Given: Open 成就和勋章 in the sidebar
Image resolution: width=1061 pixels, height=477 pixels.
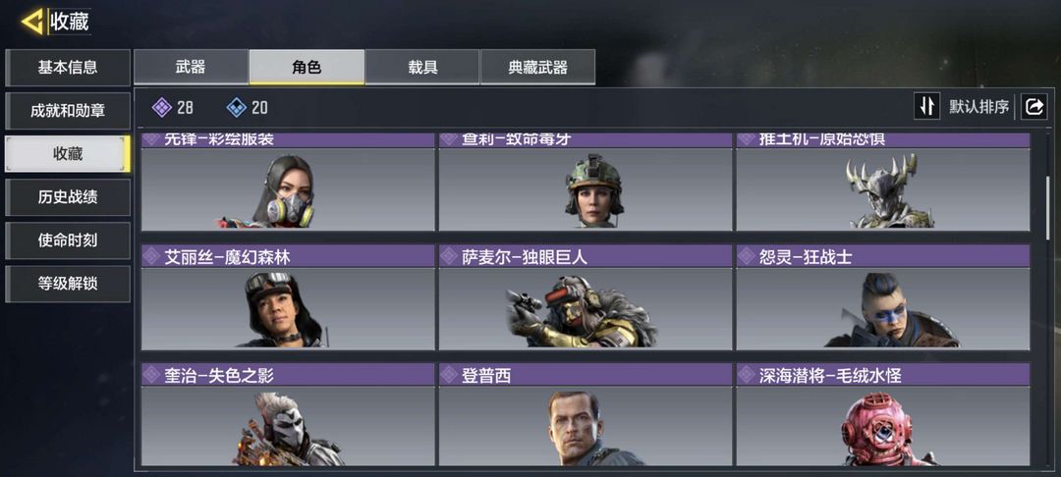Looking at the screenshot, I should click(68, 111).
